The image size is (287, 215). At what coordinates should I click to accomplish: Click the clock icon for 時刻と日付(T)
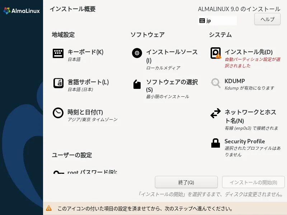click(x=58, y=113)
